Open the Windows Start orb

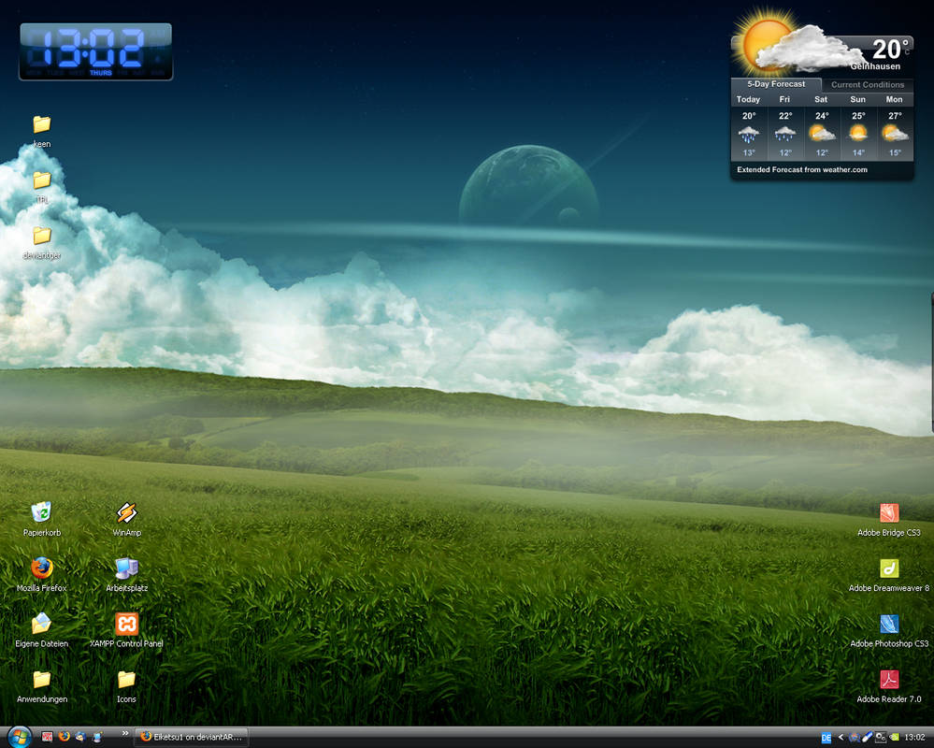click(20, 737)
